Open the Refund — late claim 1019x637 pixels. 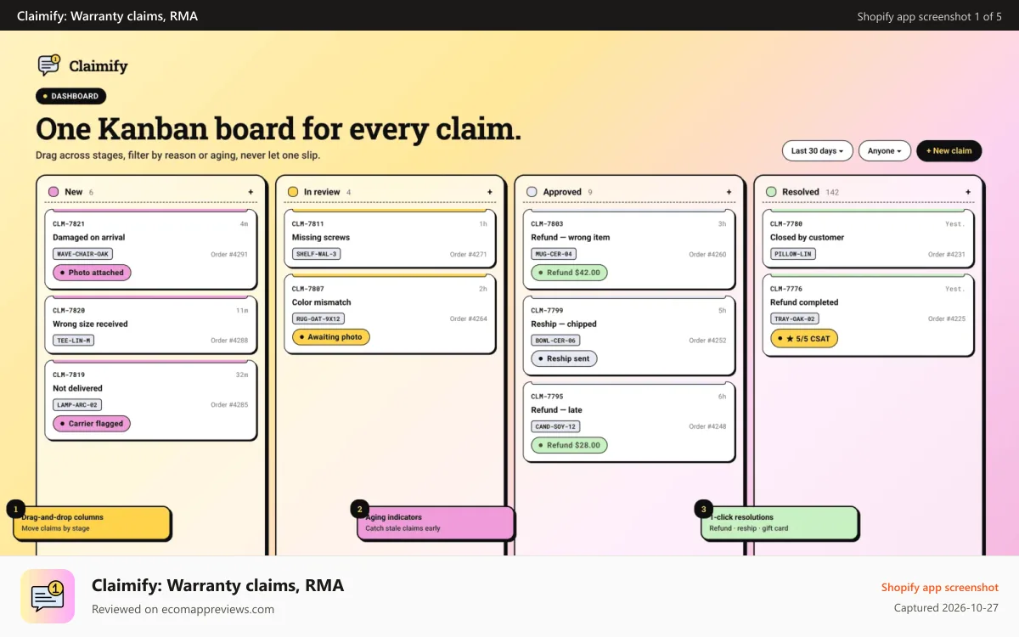(629, 422)
